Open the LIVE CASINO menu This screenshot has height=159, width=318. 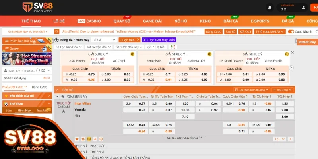pos(89,21)
